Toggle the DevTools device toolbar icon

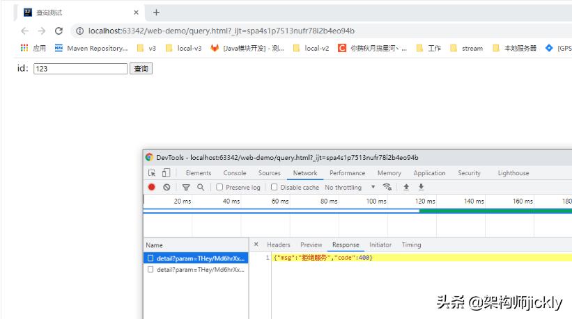(166, 173)
